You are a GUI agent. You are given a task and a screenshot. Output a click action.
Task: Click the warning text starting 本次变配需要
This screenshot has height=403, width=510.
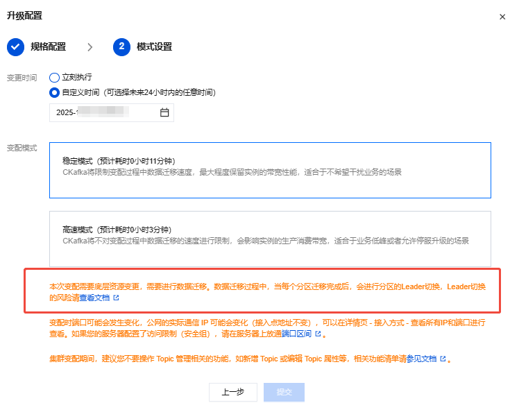(x=267, y=292)
